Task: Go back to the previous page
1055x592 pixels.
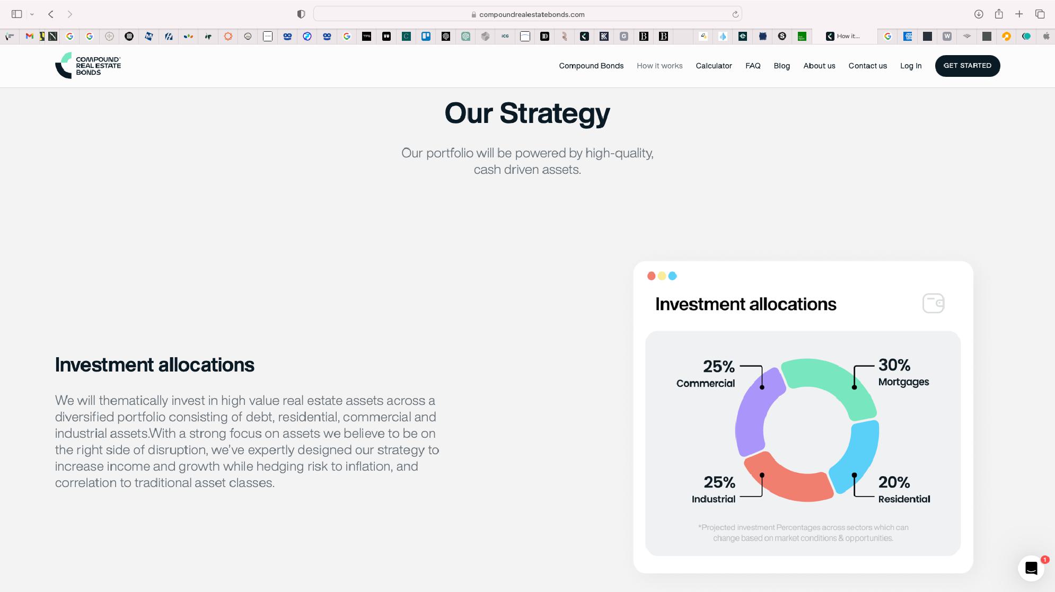Action: click(51, 14)
